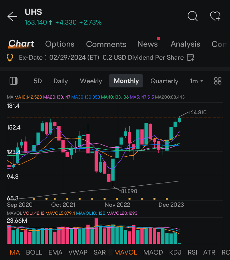Switch to the Options tab
Viewport: 230px width, 260px height.
tap(60, 44)
